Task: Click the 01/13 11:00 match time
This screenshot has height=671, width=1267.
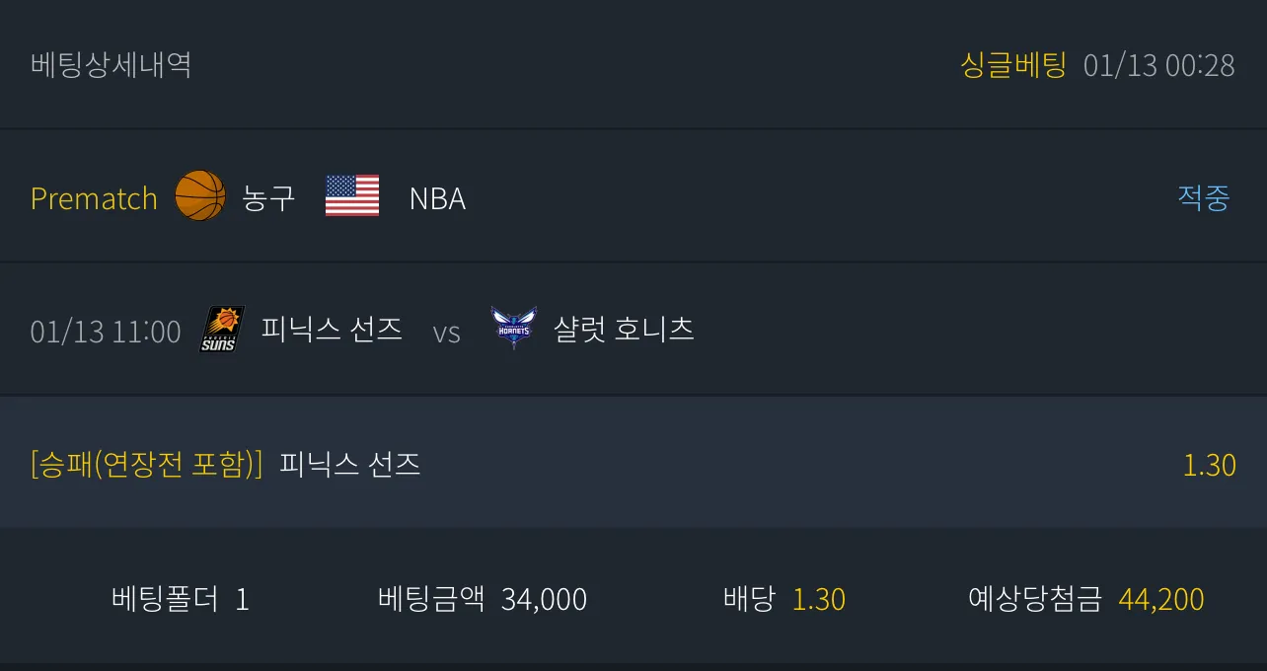Action: click(x=106, y=331)
